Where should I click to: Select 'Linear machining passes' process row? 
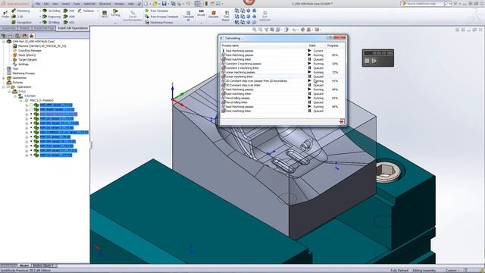point(283,73)
